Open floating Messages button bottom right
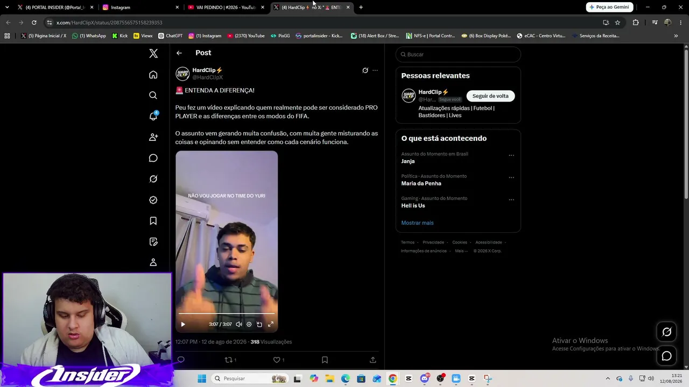 pos(666,356)
